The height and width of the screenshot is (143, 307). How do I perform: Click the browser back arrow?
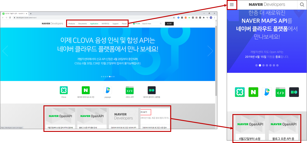coord(3,17)
